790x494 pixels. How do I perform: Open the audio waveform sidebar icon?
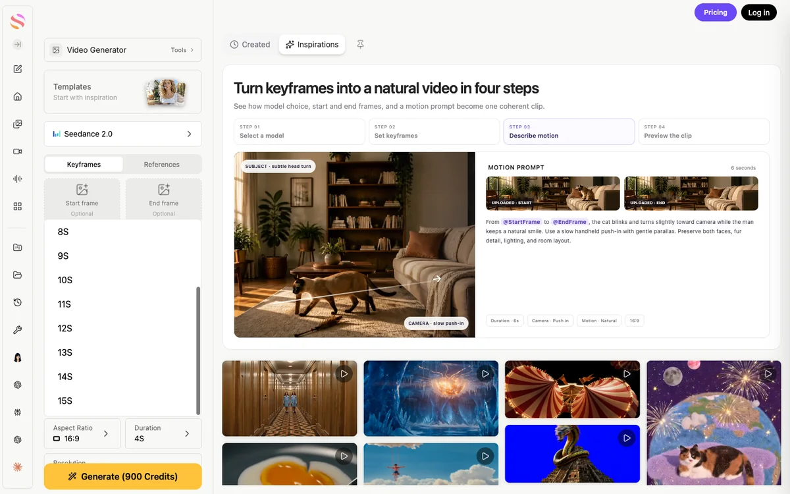tap(18, 179)
